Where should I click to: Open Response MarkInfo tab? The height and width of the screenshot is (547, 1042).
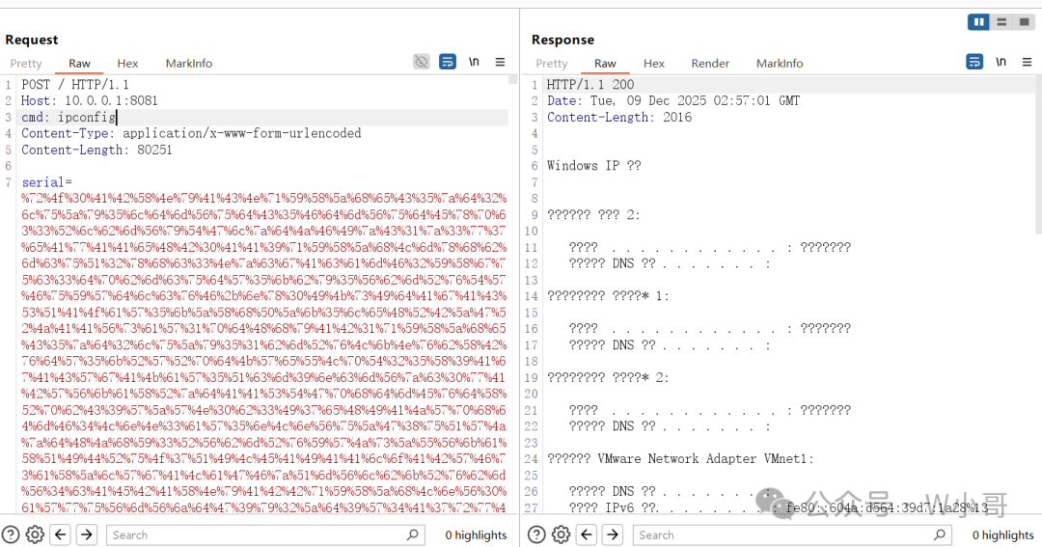(x=780, y=63)
